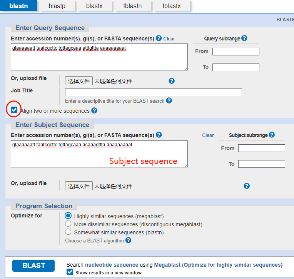Choose file button under subject sequence

click(x=79, y=186)
